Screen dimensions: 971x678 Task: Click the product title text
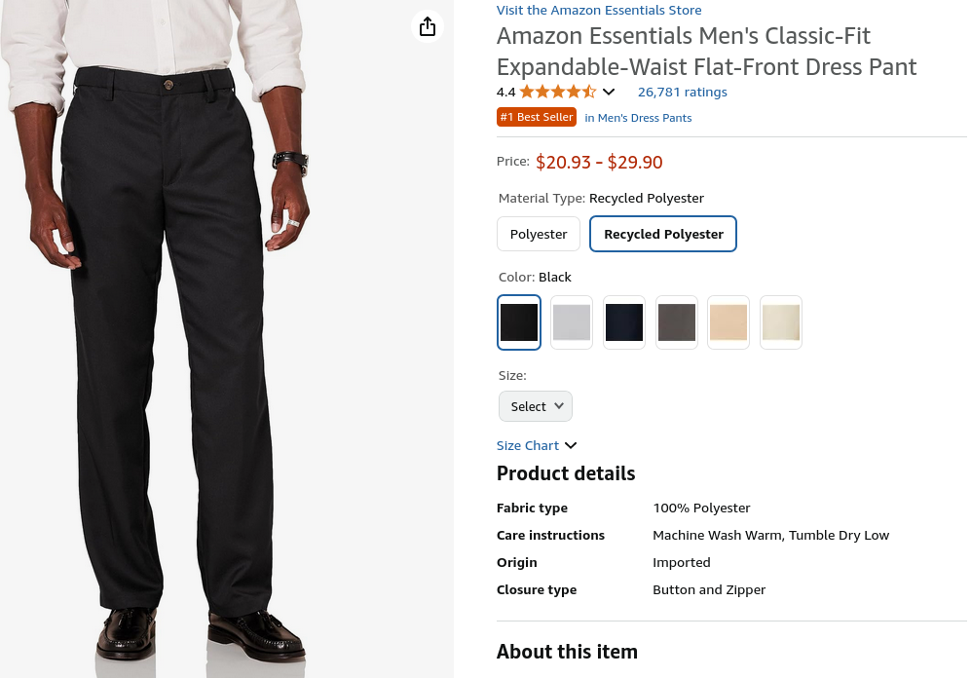706,52
